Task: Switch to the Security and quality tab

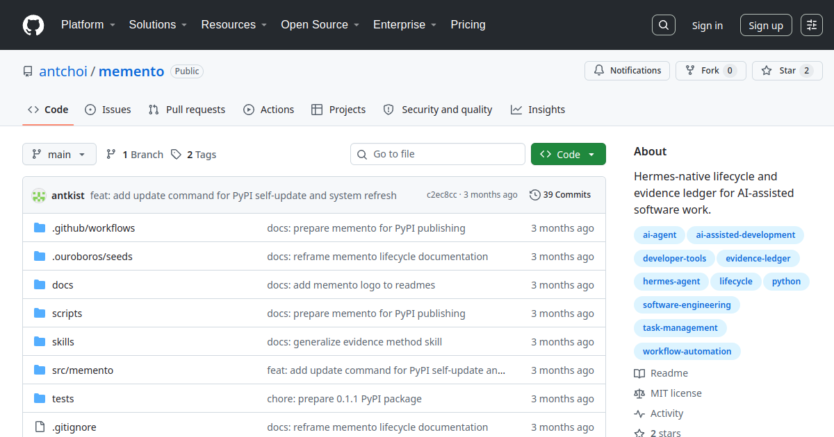Action: [x=438, y=110]
